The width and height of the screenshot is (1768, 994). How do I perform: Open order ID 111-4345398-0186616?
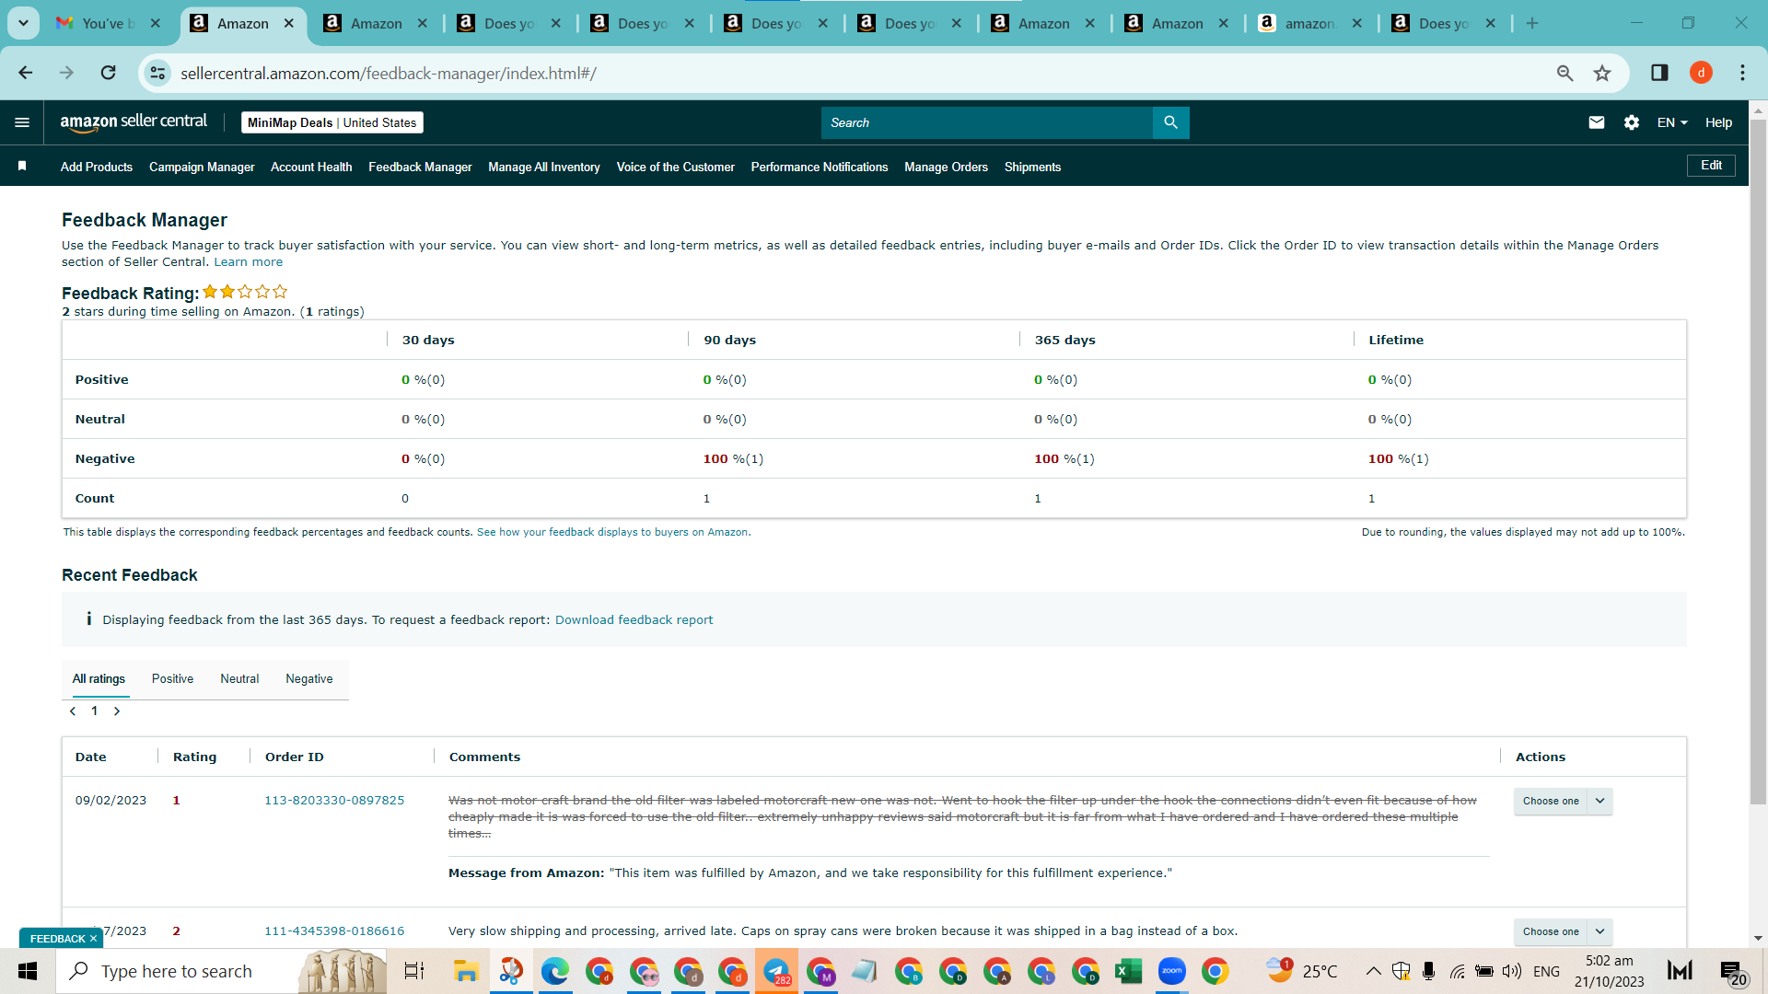tap(334, 931)
